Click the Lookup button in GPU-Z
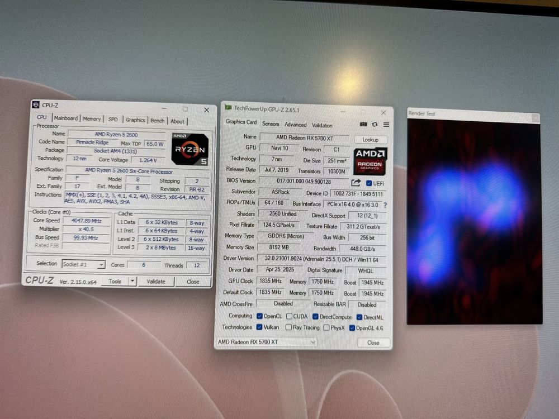 point(371,140)
